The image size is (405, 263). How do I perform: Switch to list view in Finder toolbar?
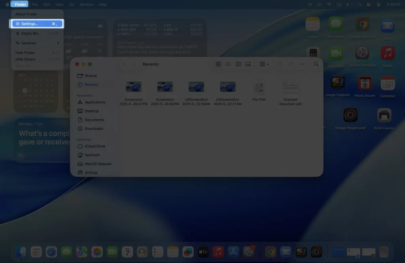[x=228, y=64]
